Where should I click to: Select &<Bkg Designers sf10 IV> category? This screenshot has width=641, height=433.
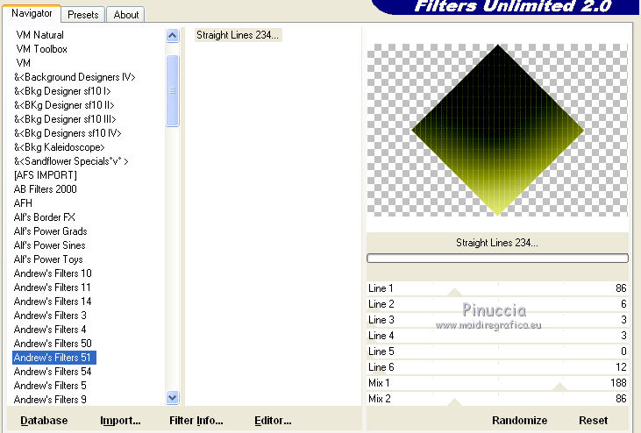[68, 133]
